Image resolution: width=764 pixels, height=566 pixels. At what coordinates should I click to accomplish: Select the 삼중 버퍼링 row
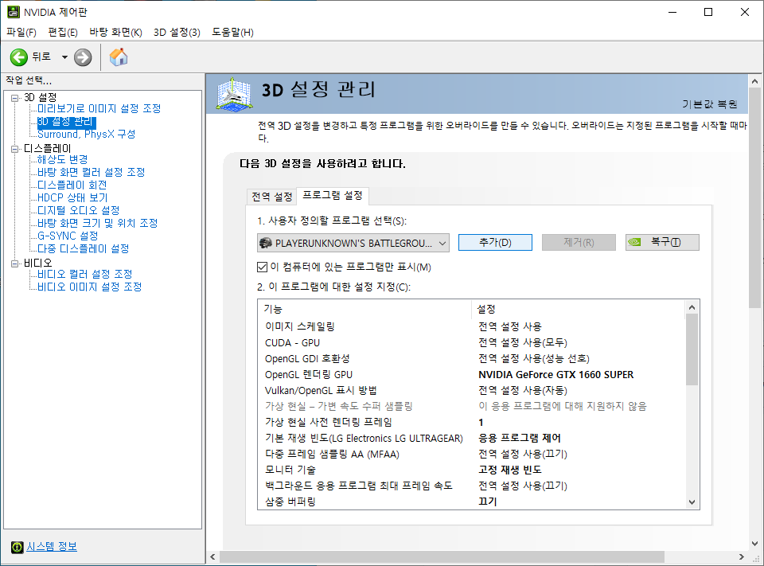point(471,502)
